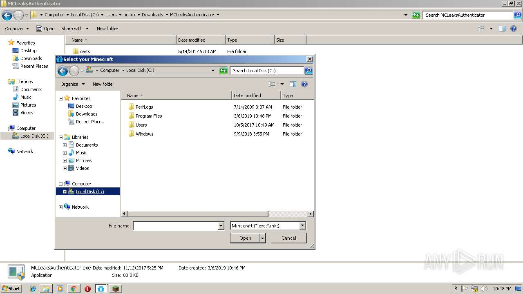
Task: Open the dialog's Organize menu
Action: (x=72, y=84)
